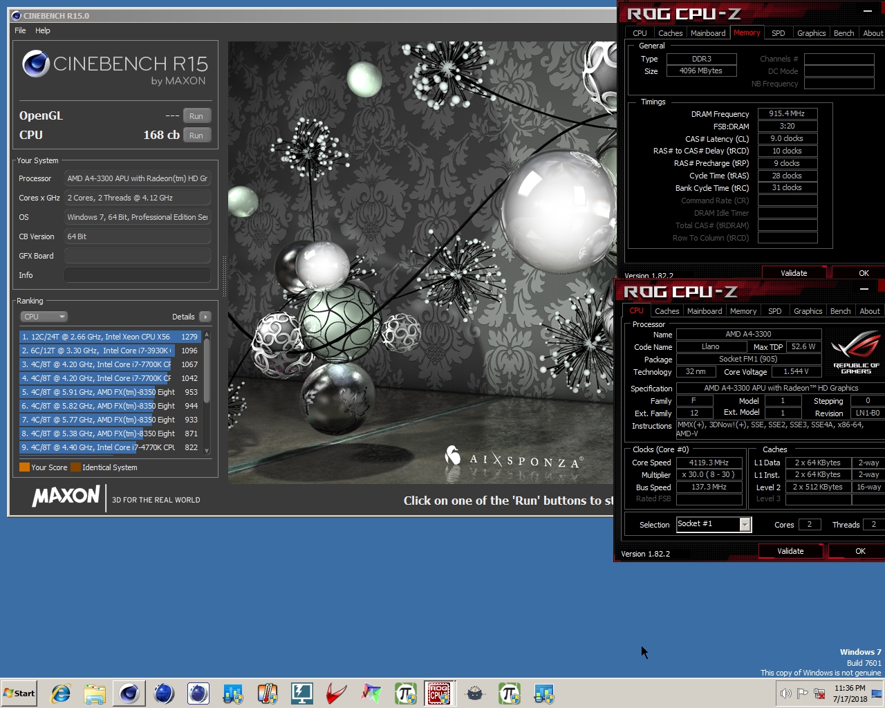Open Graphics tab in lower CPU-Z window
This screenshot has height=708, width=885.
[808, 311]
